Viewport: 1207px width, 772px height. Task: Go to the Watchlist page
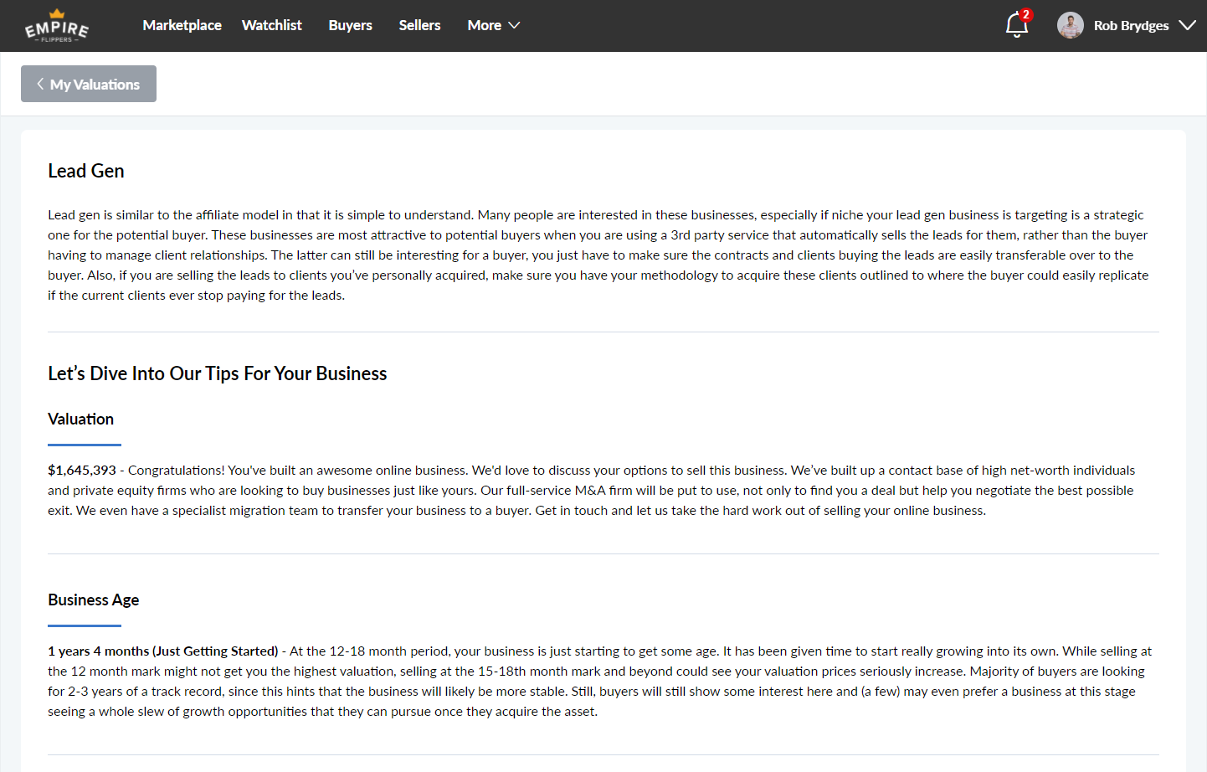(271, 25)
